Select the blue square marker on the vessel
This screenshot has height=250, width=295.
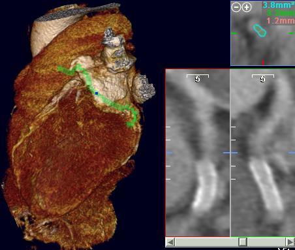click(x=97, y=93)
